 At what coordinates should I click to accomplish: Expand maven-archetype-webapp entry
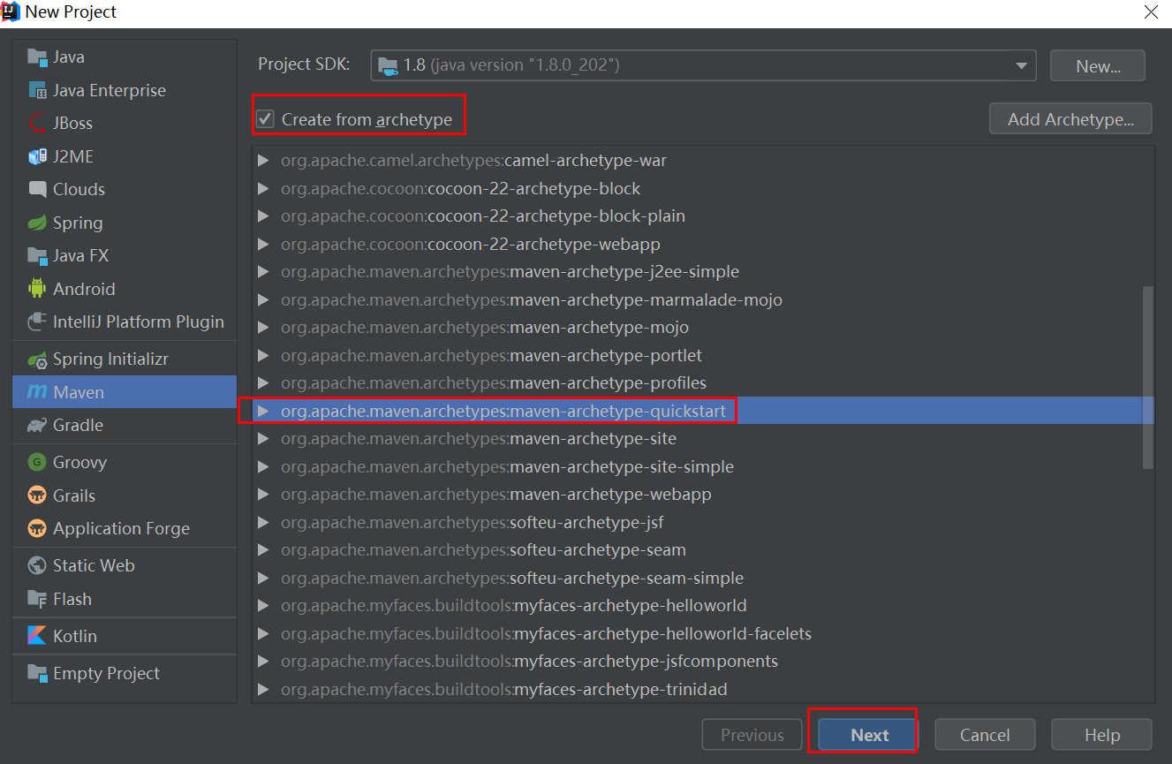tap(262, 495)
